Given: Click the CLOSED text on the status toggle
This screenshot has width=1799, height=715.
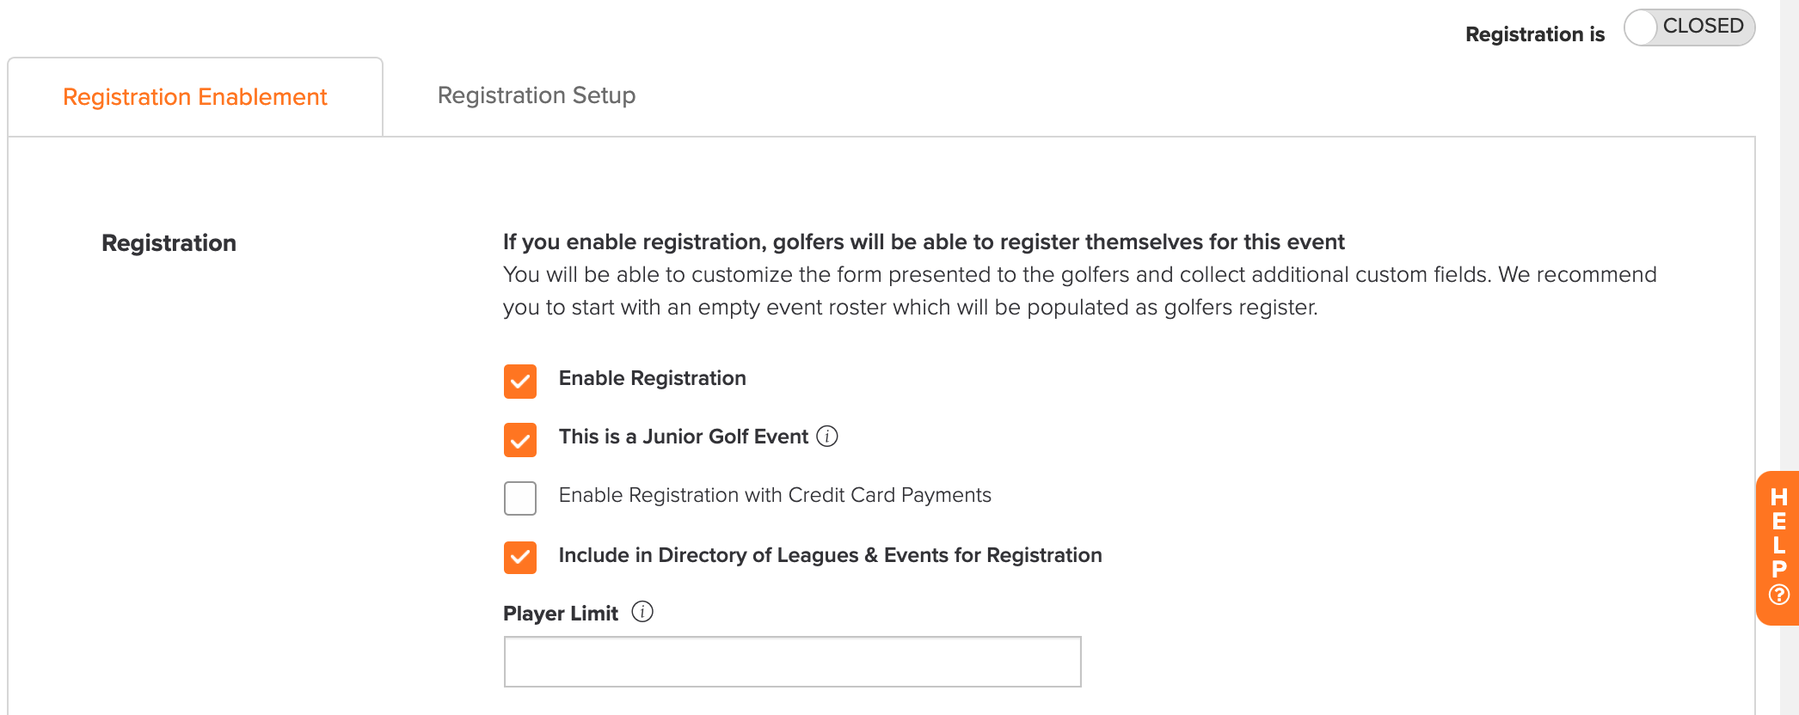Looking at the screenshot, I should [x=1703, y=26].
